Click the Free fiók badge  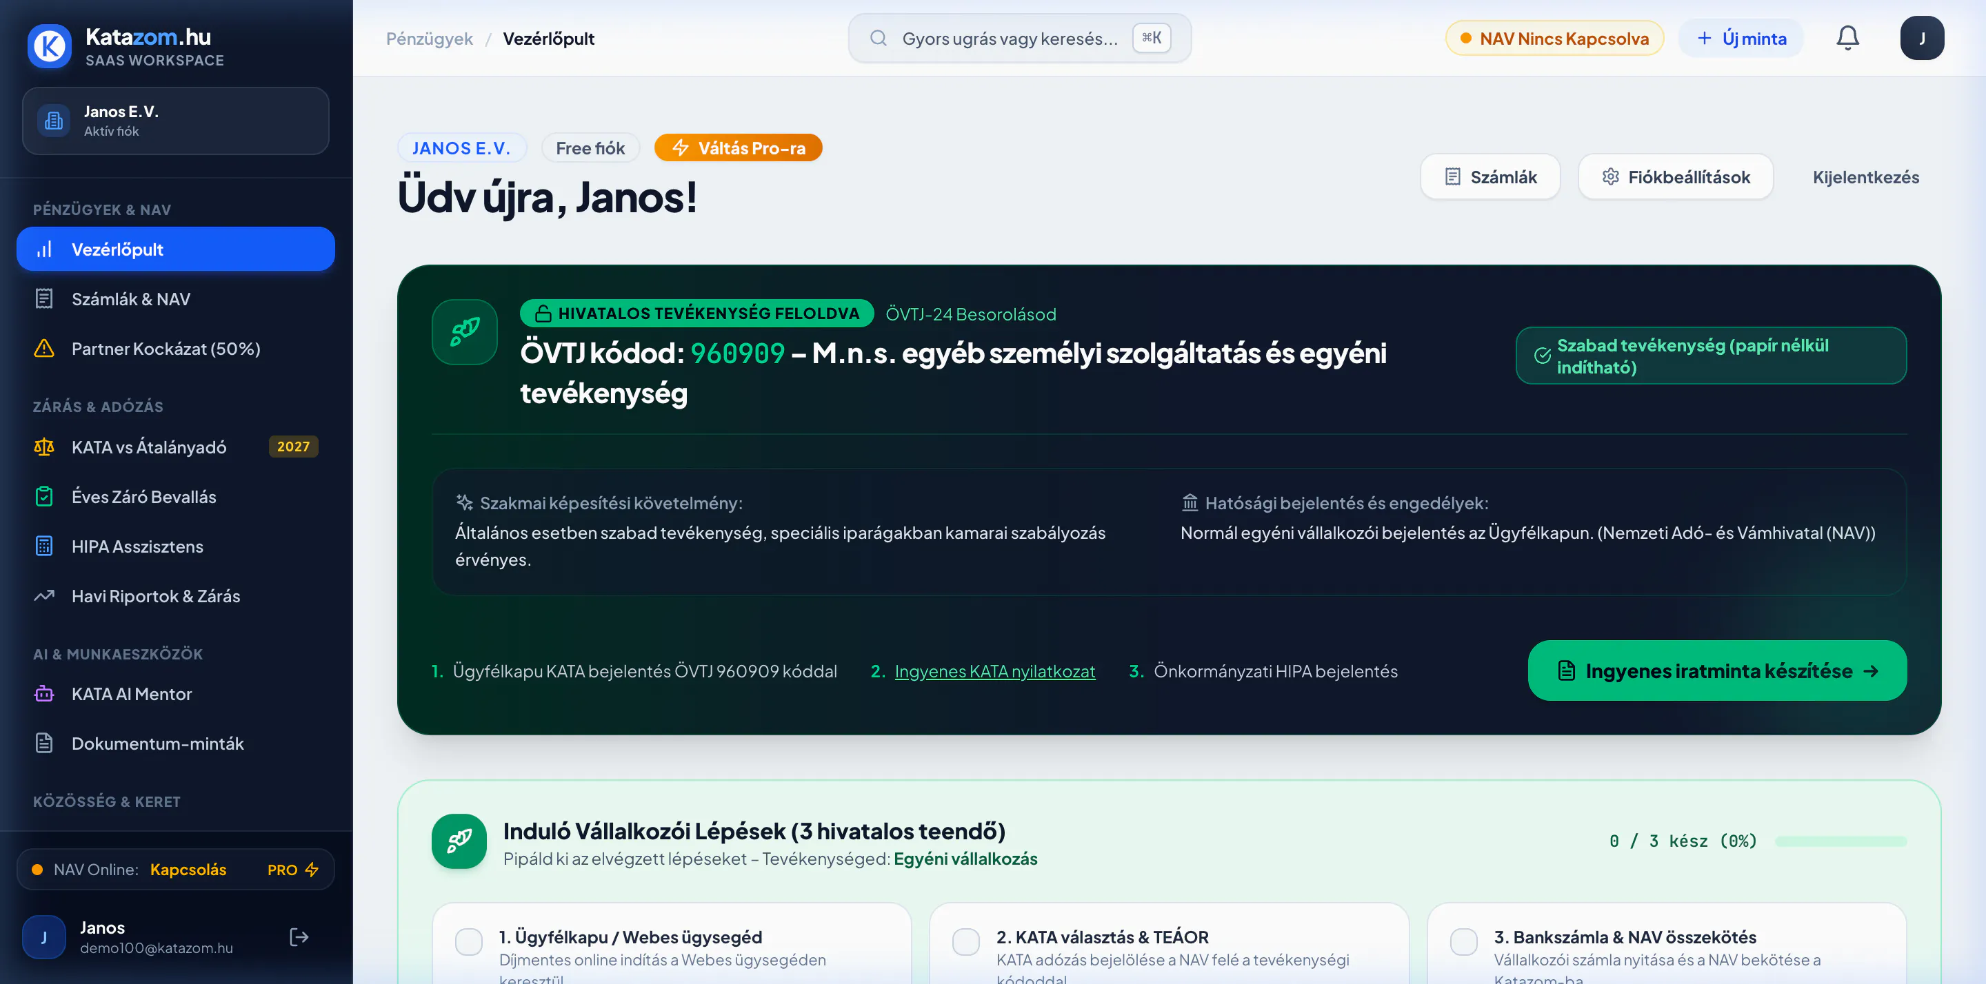click(x=590, y=148)
